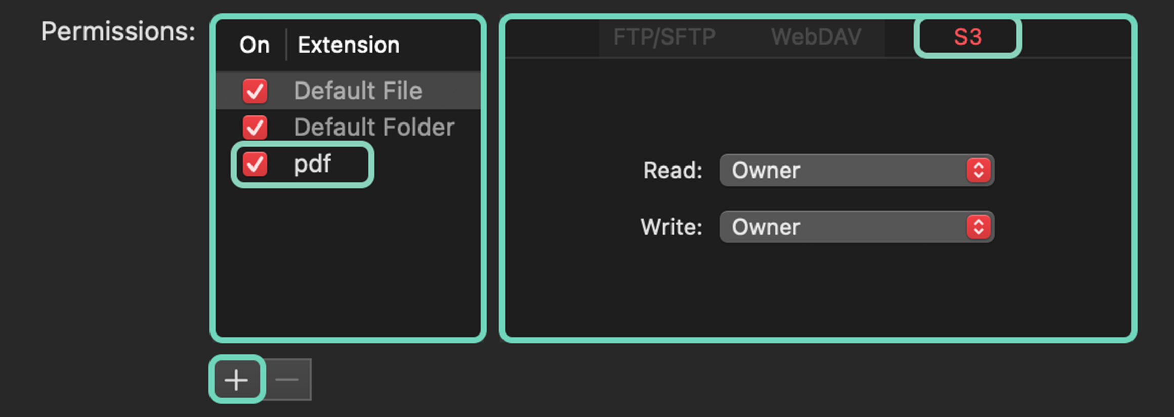Select the S3 tab
This screenshot has height=417, width=1174.
tap(968, 36)
